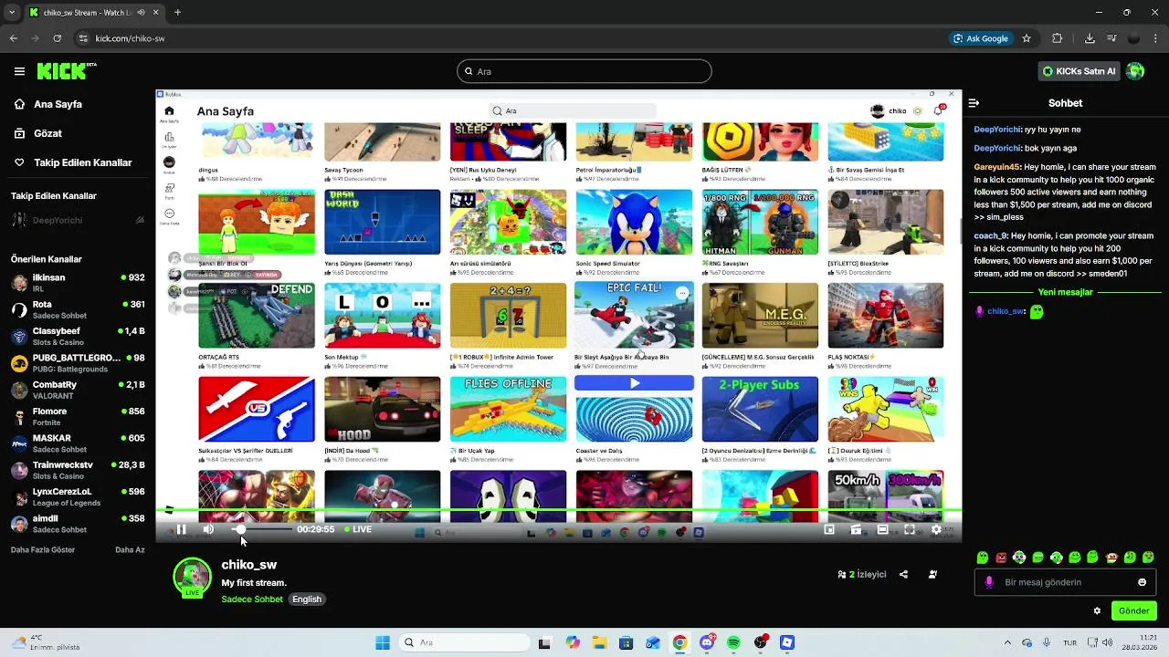Click the English language tag
1169x657 pixels.
(x=307, y=600)
